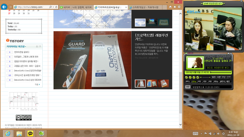This screenshot has height=137, width=244.
Task: Select date 31 in the sidebar calendar
Action: point(28,13)
